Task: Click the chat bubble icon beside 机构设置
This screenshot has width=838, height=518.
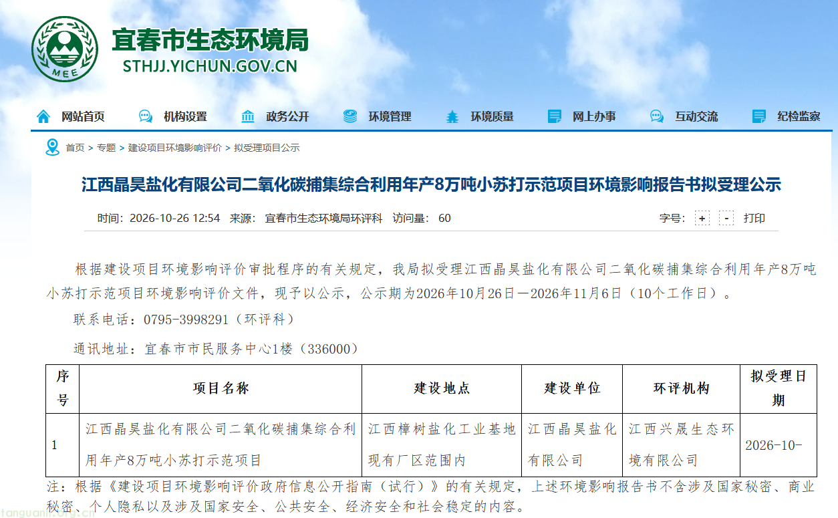Action: point(145,116)
